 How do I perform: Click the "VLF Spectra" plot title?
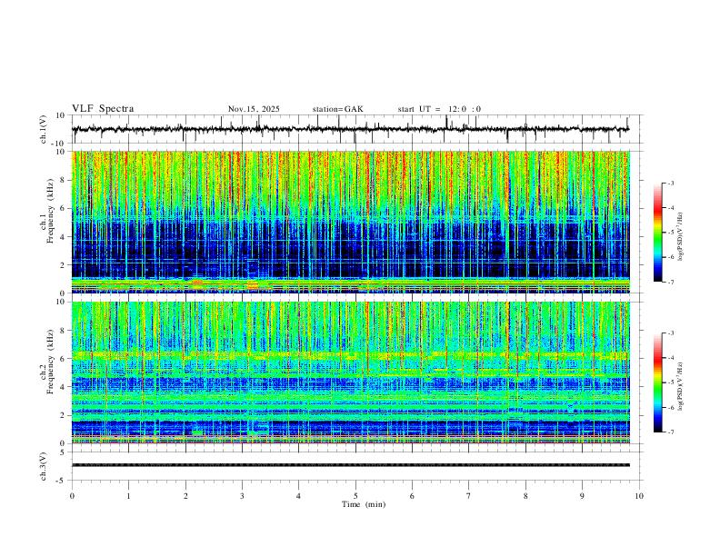point(103,109)
